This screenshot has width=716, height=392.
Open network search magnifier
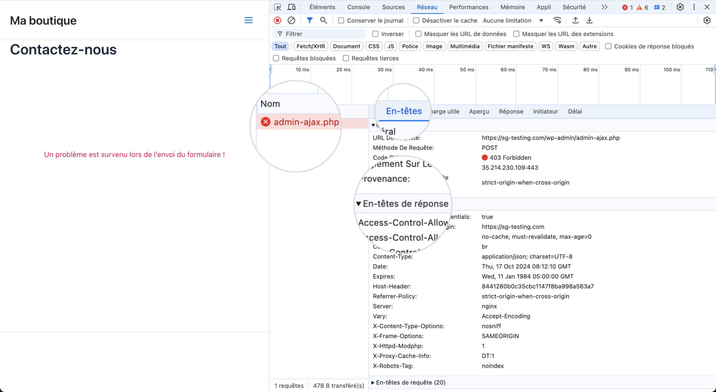tap(324, 20)
